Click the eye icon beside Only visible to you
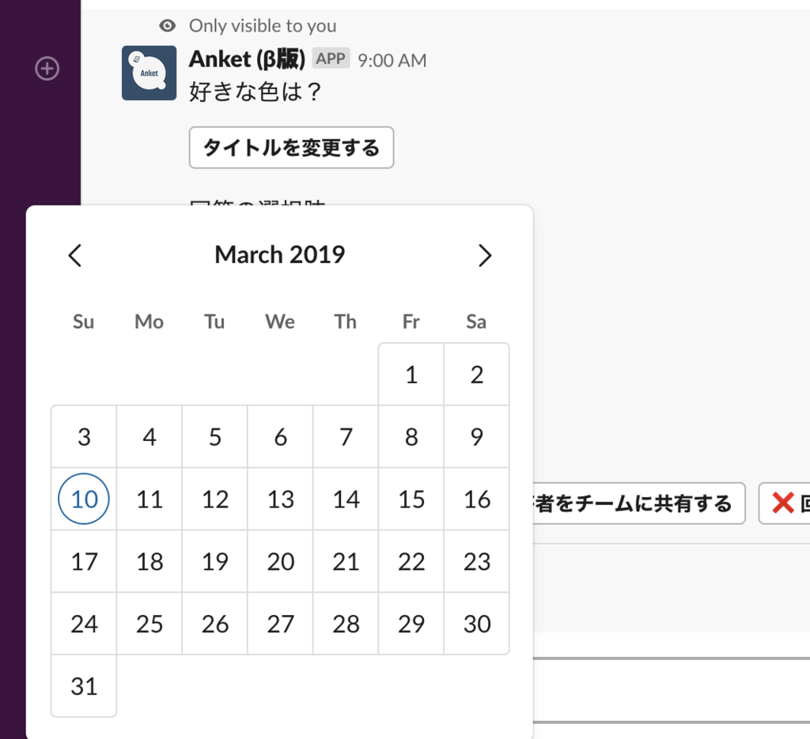This screenshot has width=810, height=739. tap(166, 25)
